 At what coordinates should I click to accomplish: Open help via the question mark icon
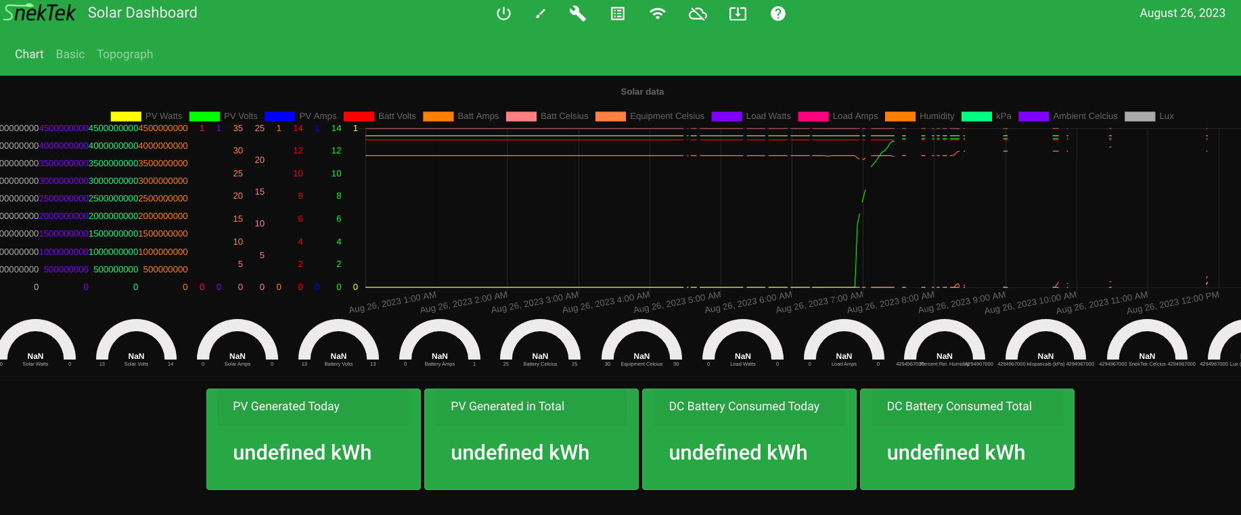tap(778, 14)
